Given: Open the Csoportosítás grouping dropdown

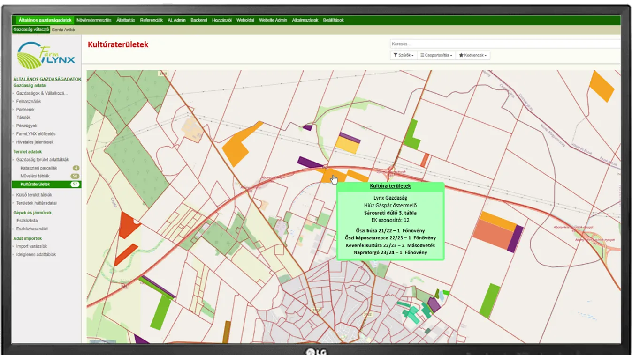Looking at the screenshot, I should pos(436,55).
